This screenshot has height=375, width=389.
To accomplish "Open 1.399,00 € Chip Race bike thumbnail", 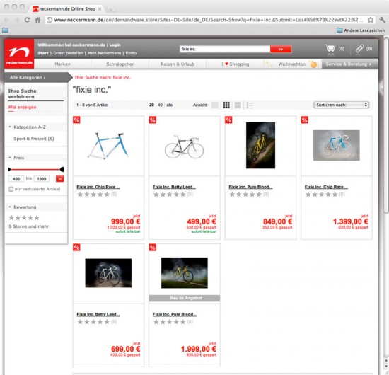I will point(336,146).
